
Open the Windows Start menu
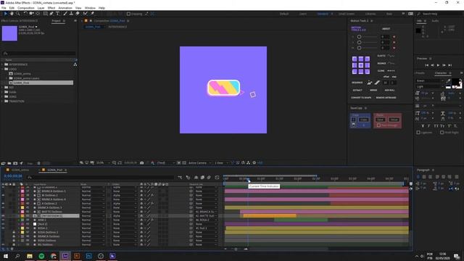click(6, 256)
